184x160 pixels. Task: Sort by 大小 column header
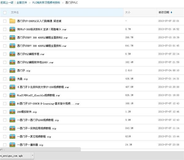click(x=128, y=12)
